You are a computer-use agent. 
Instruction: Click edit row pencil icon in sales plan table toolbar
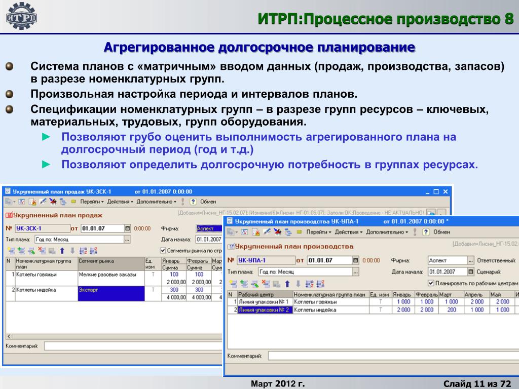point(31,251)
